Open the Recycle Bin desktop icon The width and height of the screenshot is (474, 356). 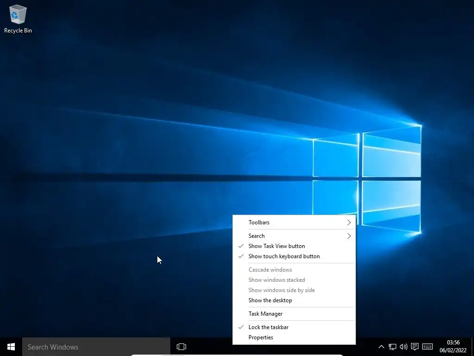pos(18,19)
